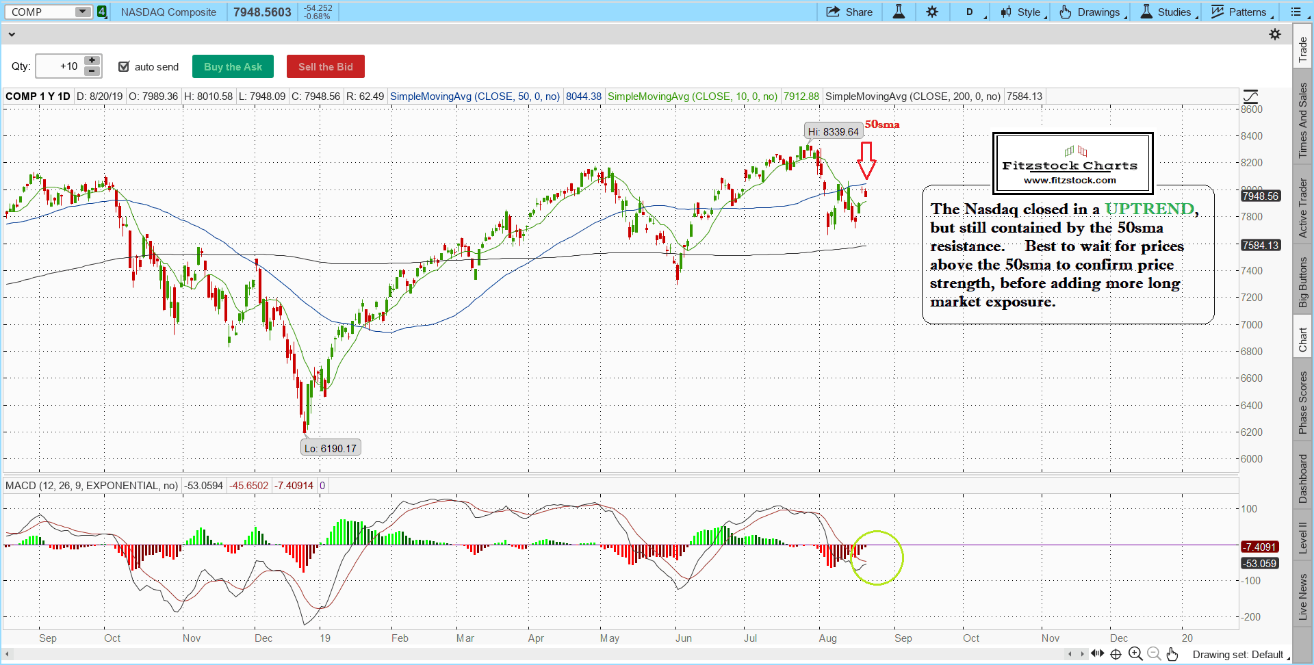Image resolution: width=1314 pixels, height=665 pixels.
Task: Click the Sell the Bid button
Action: 325,66
